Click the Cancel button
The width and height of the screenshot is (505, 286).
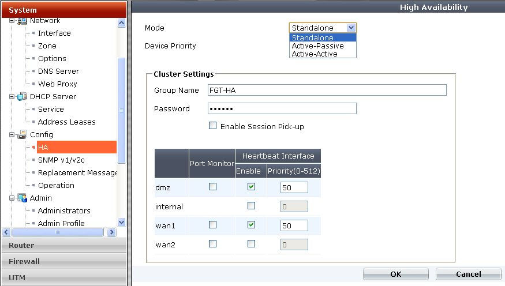pos(467,274)
